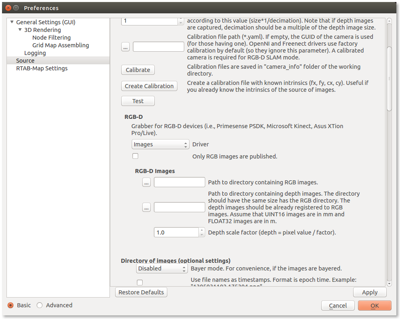Select Node Filtering in the settings tree

(x=51, y=38)
